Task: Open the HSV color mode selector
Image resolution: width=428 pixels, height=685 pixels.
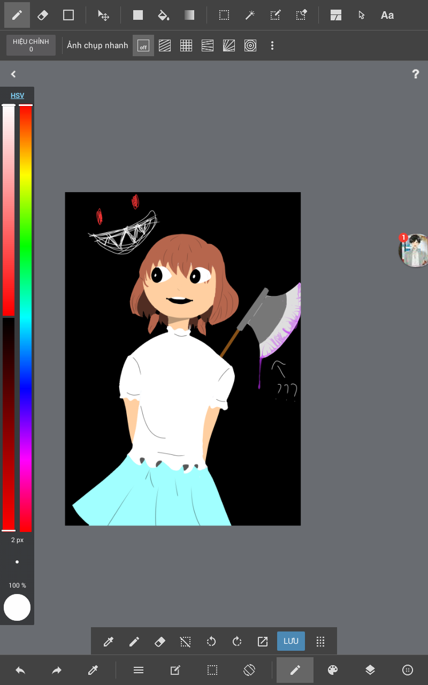Action: [x=17, y=96]
